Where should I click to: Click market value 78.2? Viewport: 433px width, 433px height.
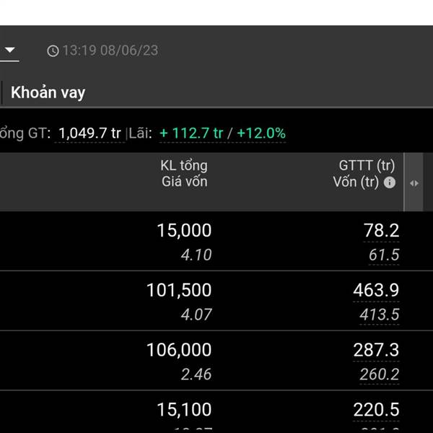pos(381,231)
